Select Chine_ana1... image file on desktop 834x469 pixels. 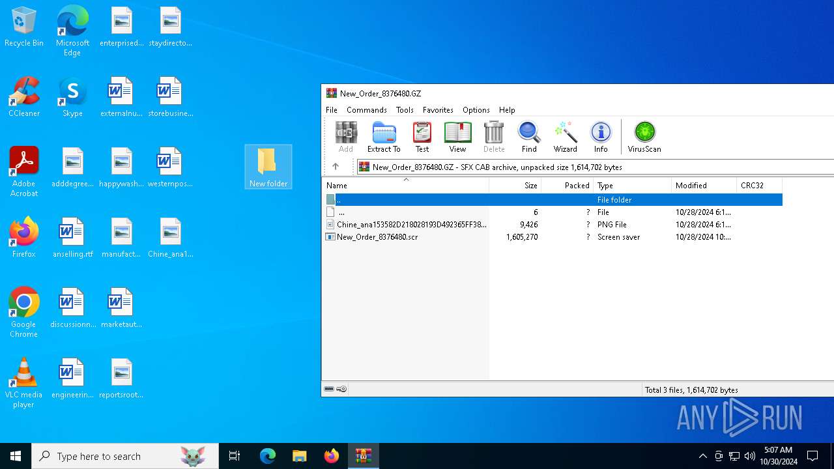(x=170, y=238)
